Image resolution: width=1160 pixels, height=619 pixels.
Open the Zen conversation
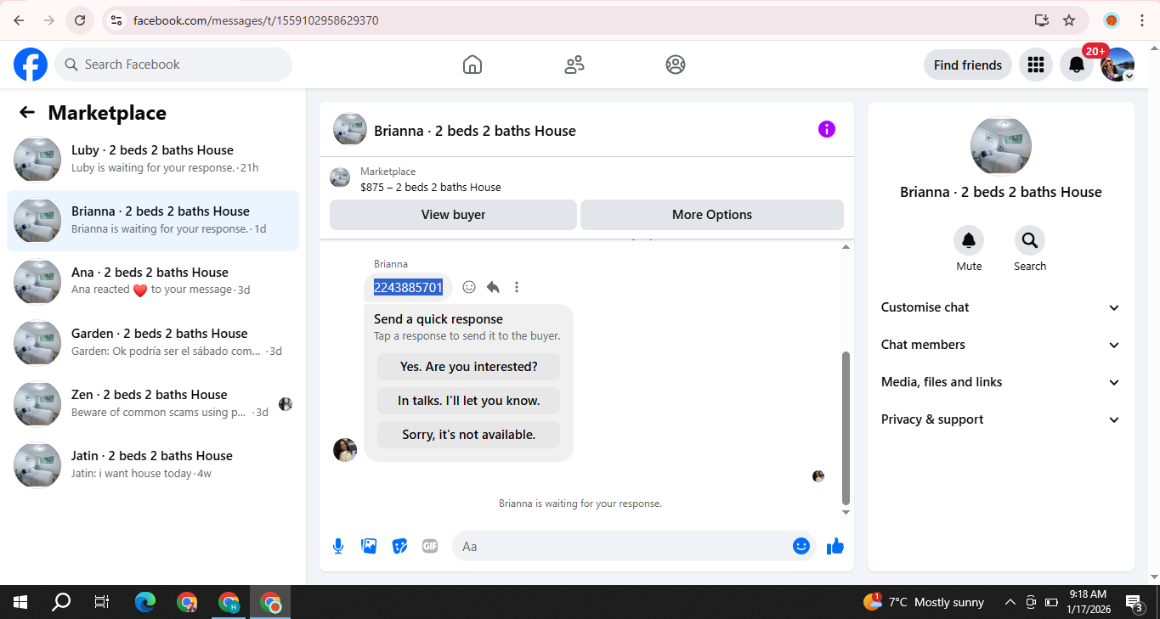click(153, 403)
